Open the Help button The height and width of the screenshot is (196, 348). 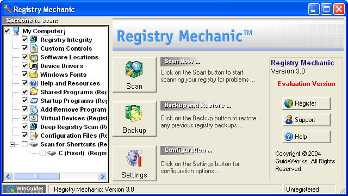click(306, 137)
